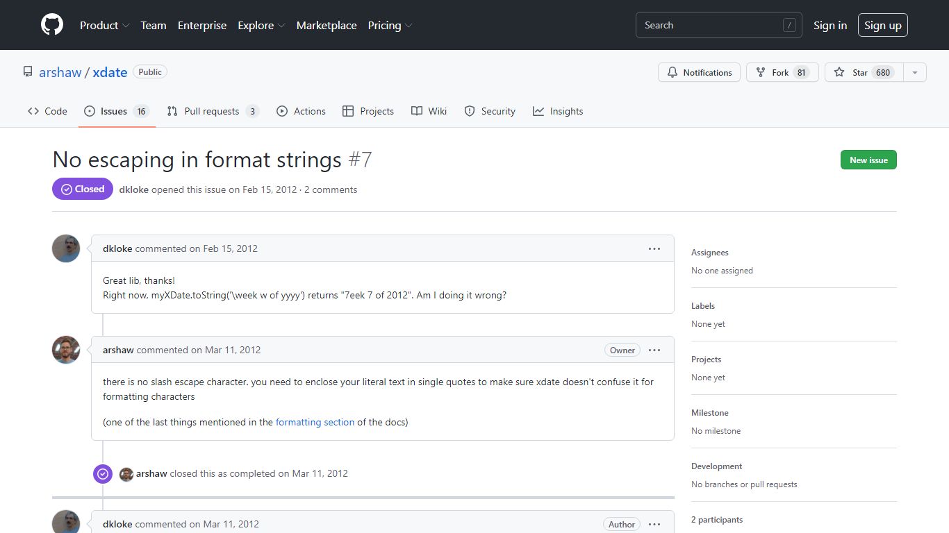The image size is (949, 533).
Task: Click arshaw's small avatar in the closed event
Action: click(x=126, y=474)
